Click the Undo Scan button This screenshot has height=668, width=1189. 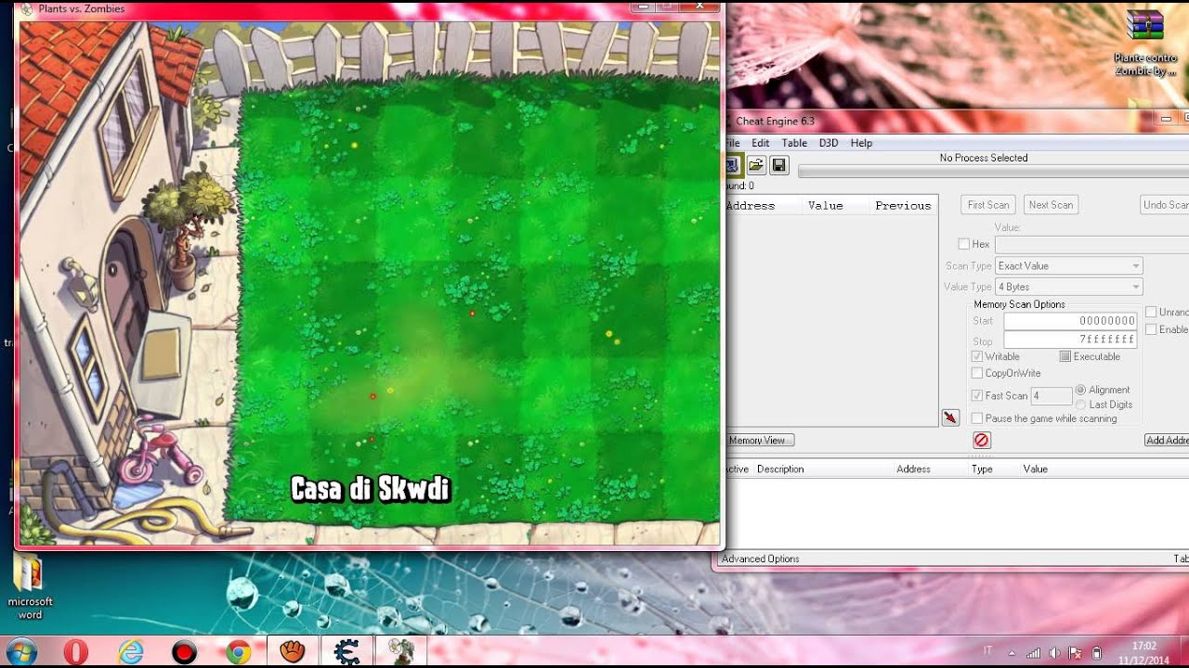tap(1165, 205)
